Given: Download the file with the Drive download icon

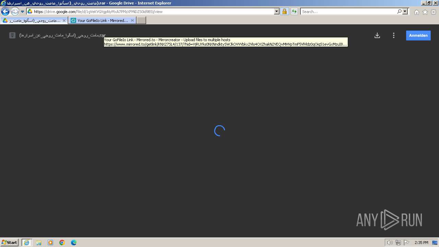Looking at the screenshot, I should pos(377,35).
